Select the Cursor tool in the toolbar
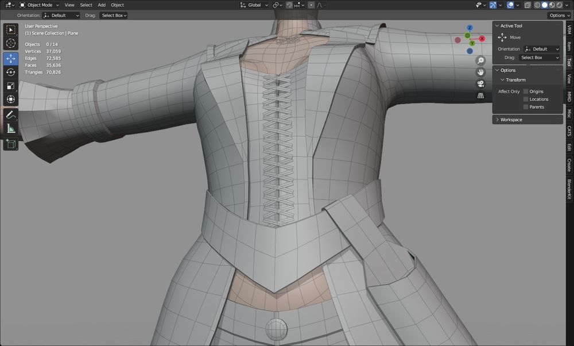This screenshot has width=574, height=346. point(10,44)
